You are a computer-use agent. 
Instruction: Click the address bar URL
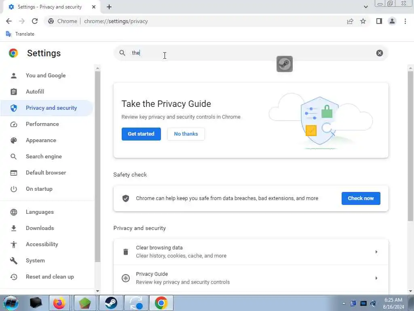(x=116, y=21)
